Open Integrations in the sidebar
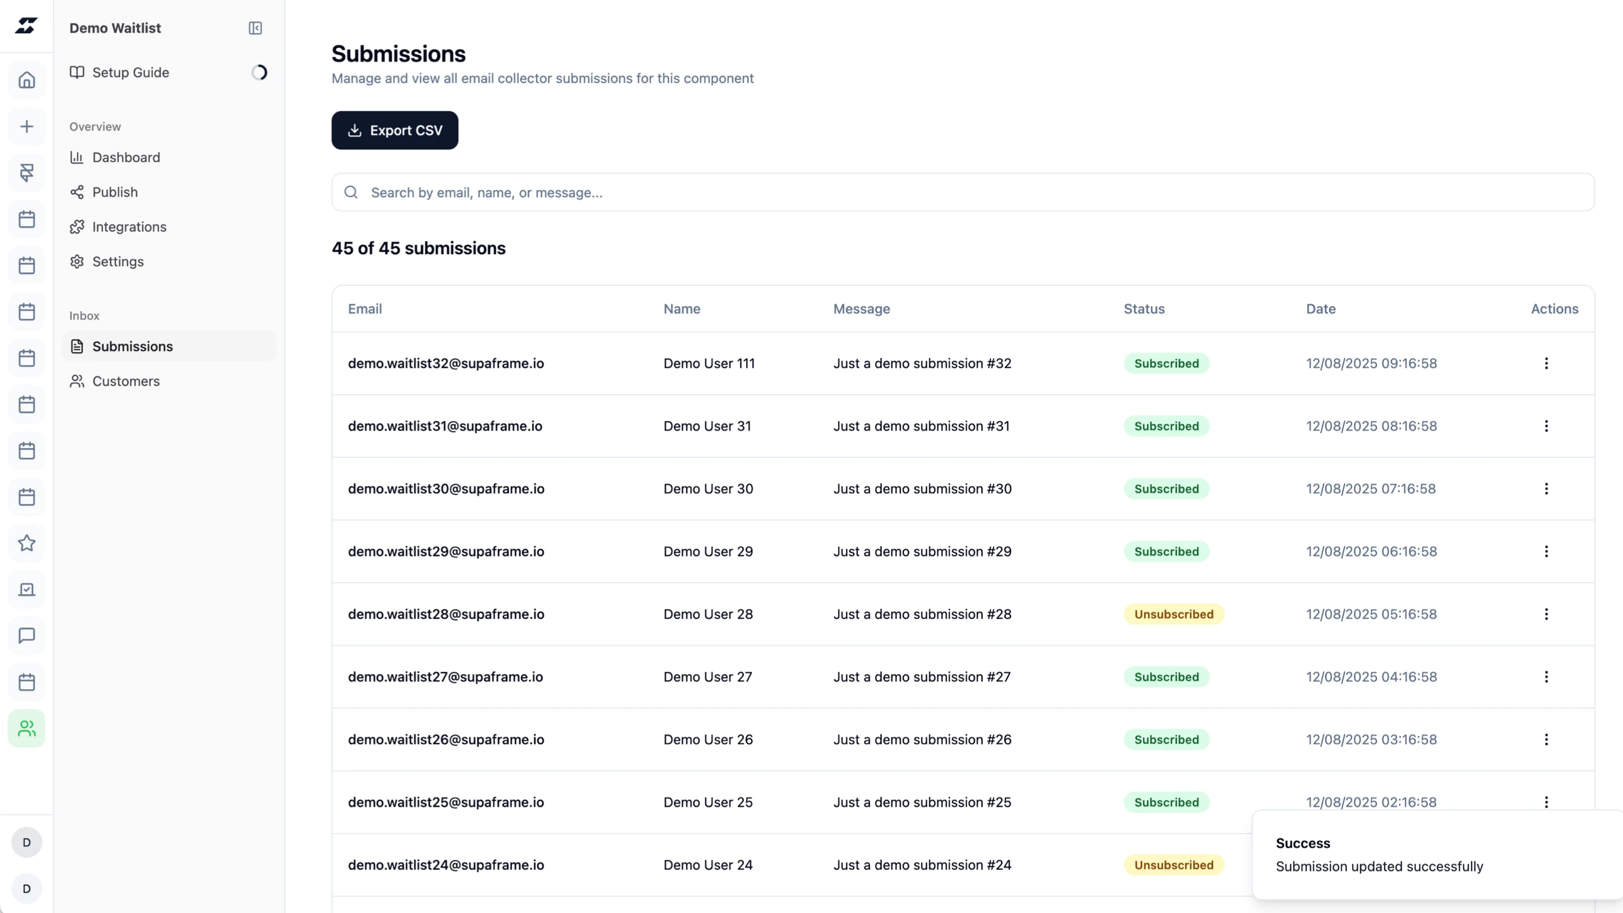1623x913 pixels. pyautogui.click(x=128, y=227)
